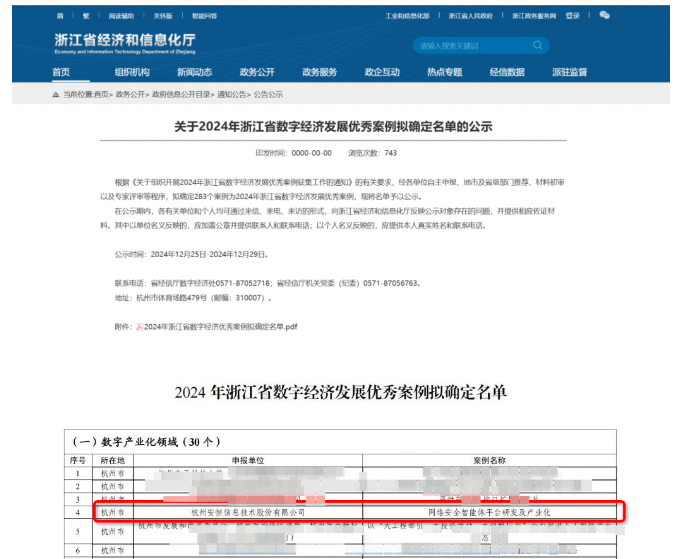This screenshot has height=559, width=687.
Task: Open 2024年浙江省数字经济优秀案例拟确定名单.pdf attachment
Action: coord(220,327)
